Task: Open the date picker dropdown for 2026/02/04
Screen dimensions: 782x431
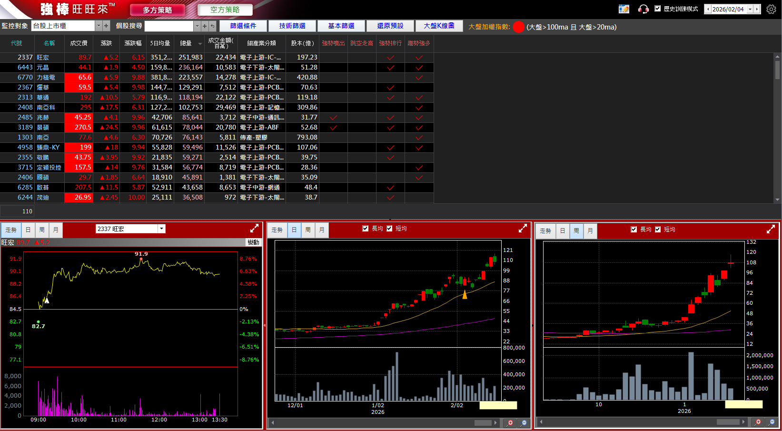Action: [750, 9]
